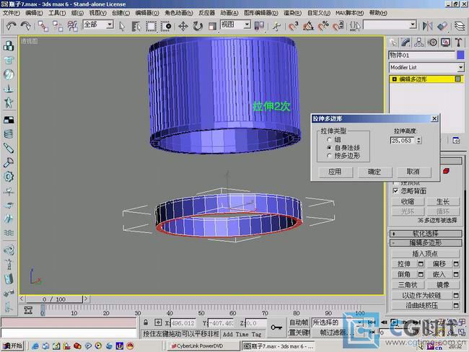Click the 拉伸高度 spinner arrows
Image resolution: width=469 pixels, height=352 pixels.
[x=418, y=140]
